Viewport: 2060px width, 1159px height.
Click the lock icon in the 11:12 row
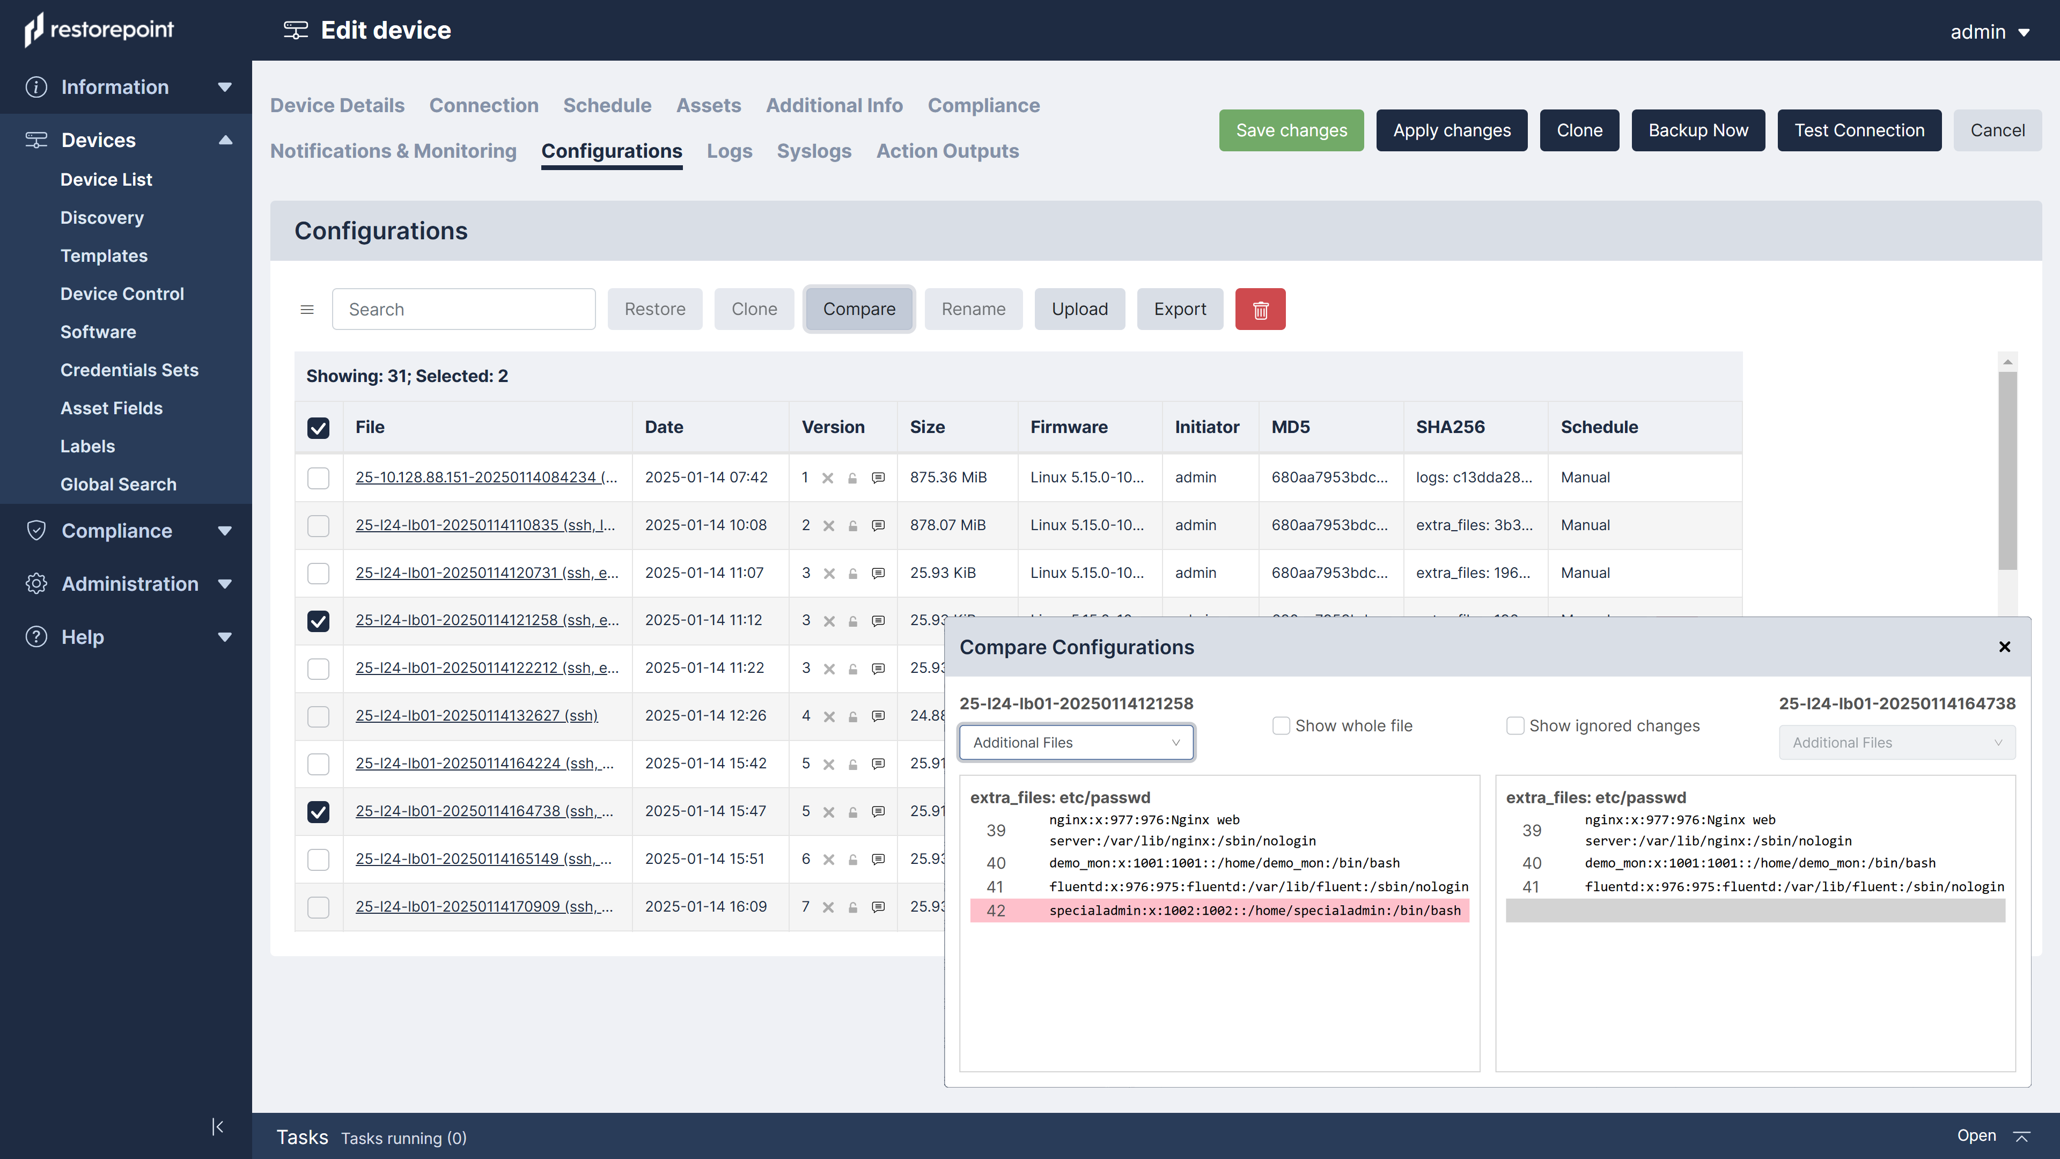pyautogui.click(x=854, y=621)
